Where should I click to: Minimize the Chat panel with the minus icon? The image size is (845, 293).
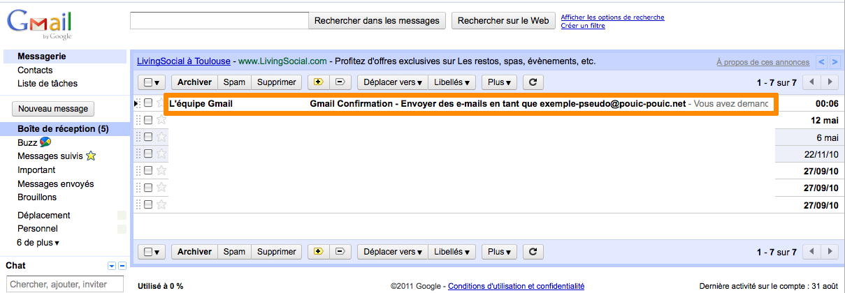click(x=122, y=266)
